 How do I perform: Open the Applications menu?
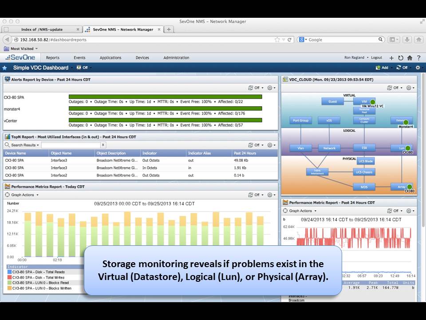110,58
